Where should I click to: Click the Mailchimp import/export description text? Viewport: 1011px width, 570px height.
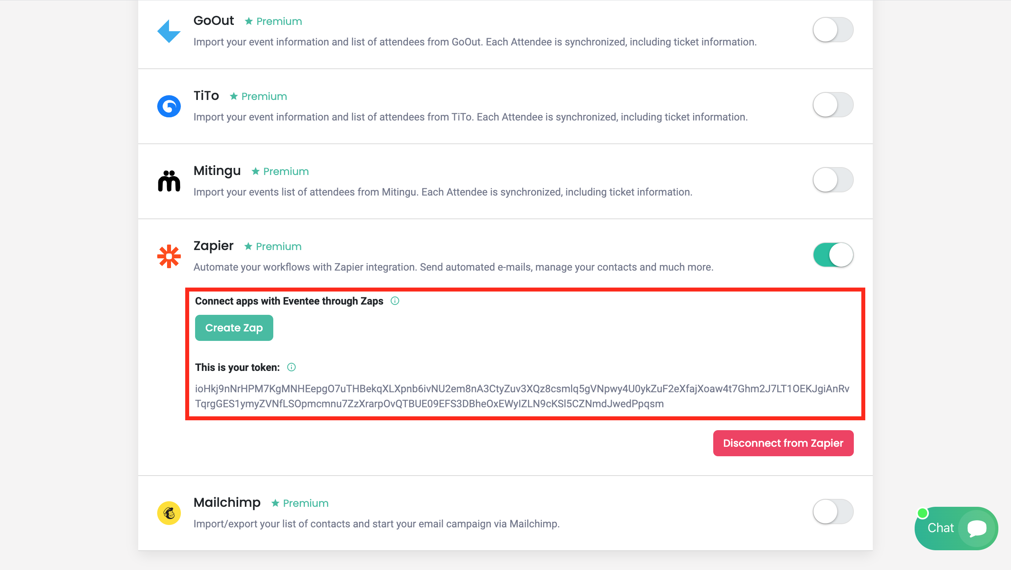(x=377, y=524)
